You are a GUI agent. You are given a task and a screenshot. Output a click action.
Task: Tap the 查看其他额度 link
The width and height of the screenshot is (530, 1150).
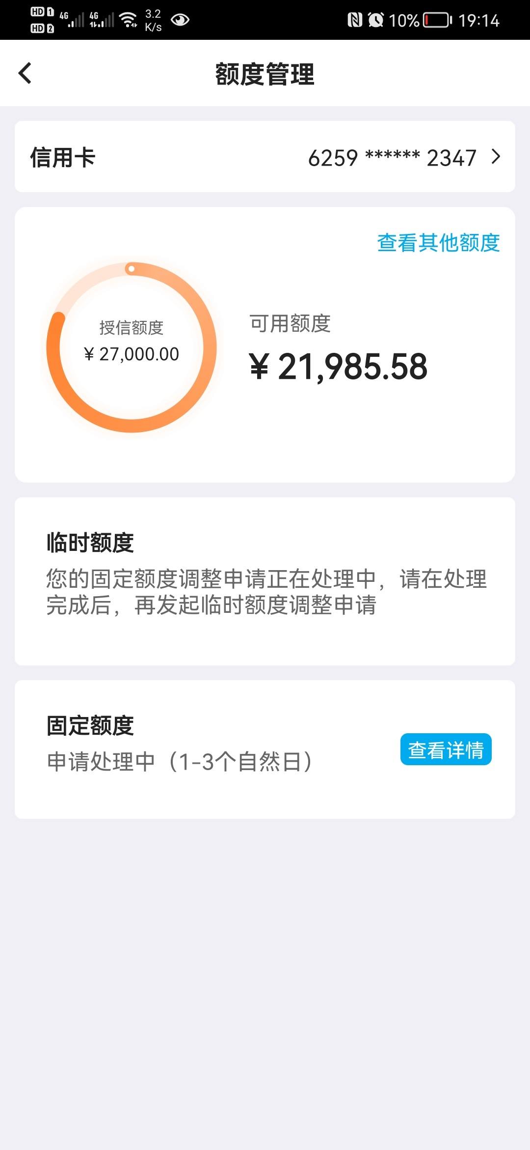coord(438,242)
